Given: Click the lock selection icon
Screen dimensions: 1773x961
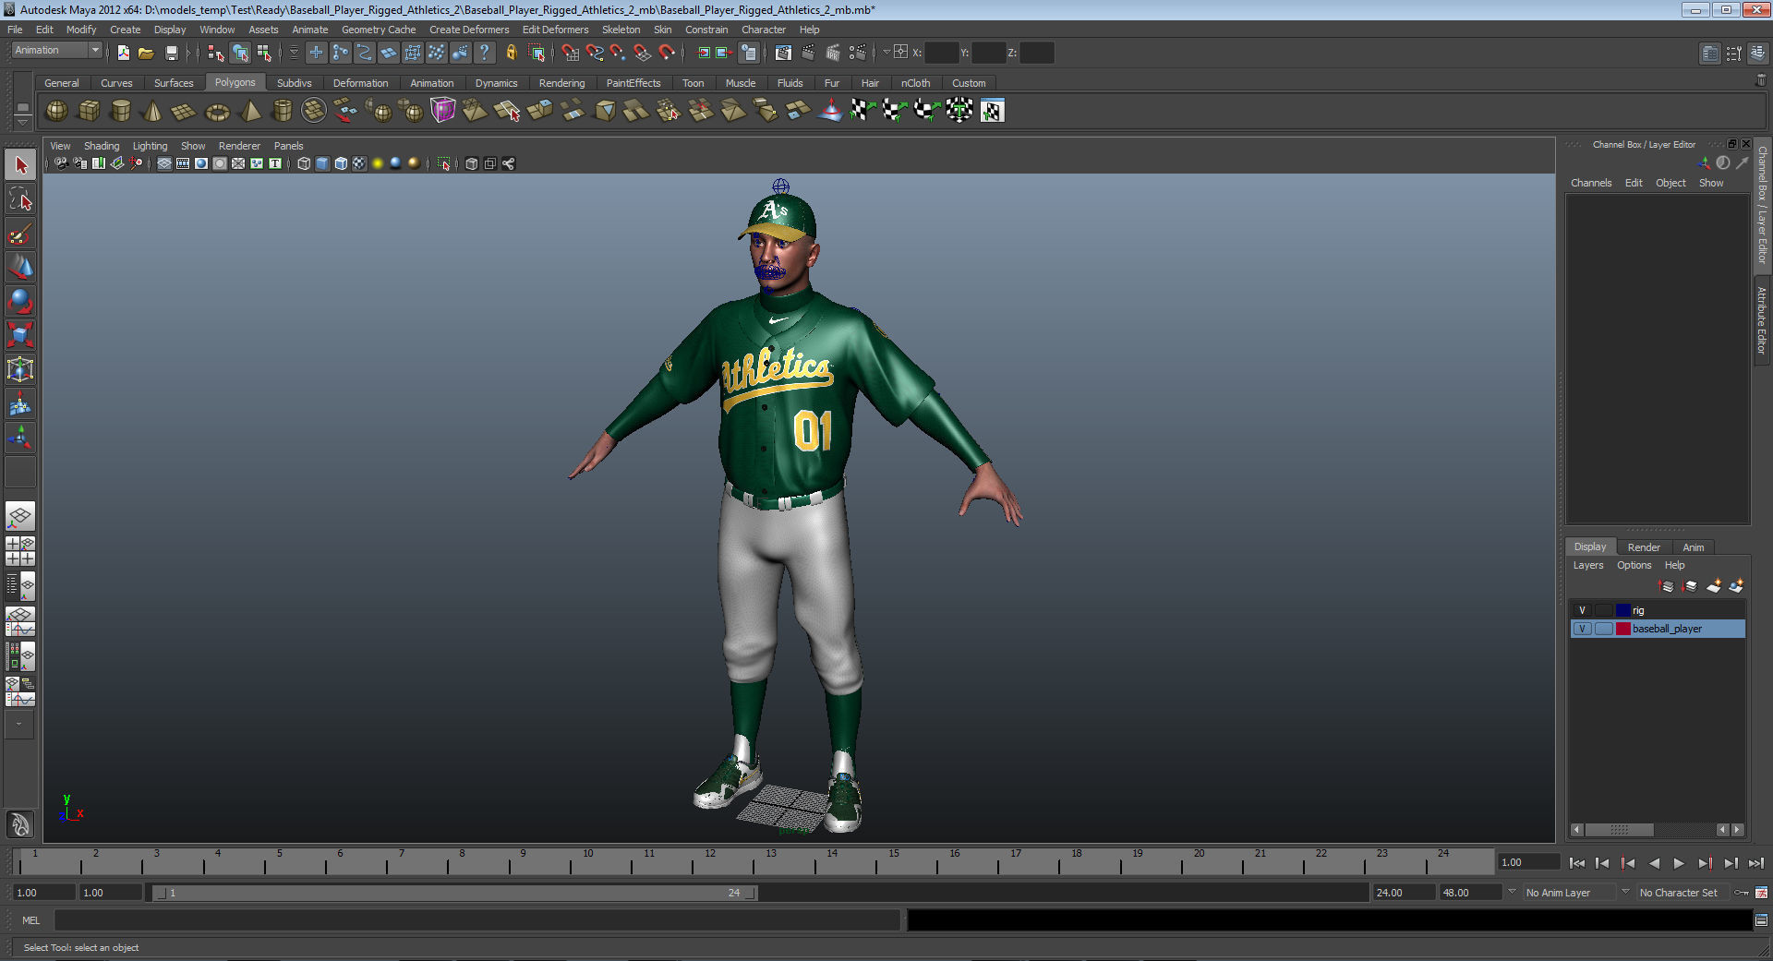Looking at the screenshot, I should (511, 53).
